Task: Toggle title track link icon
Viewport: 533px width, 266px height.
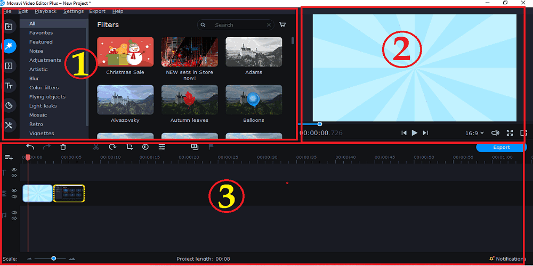Action: tap(14, 176)
